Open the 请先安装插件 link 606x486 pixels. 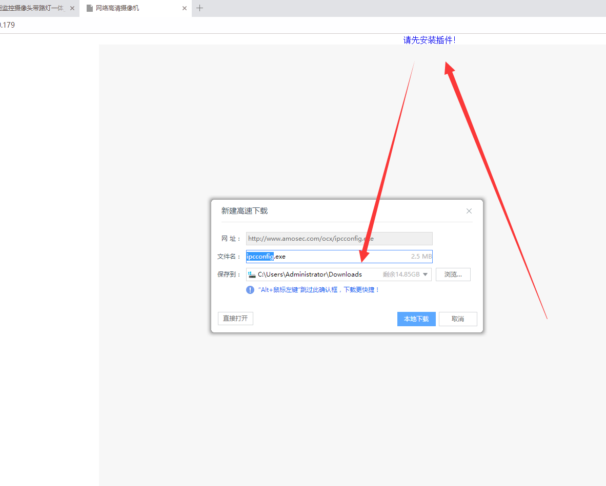coord(430,40)
